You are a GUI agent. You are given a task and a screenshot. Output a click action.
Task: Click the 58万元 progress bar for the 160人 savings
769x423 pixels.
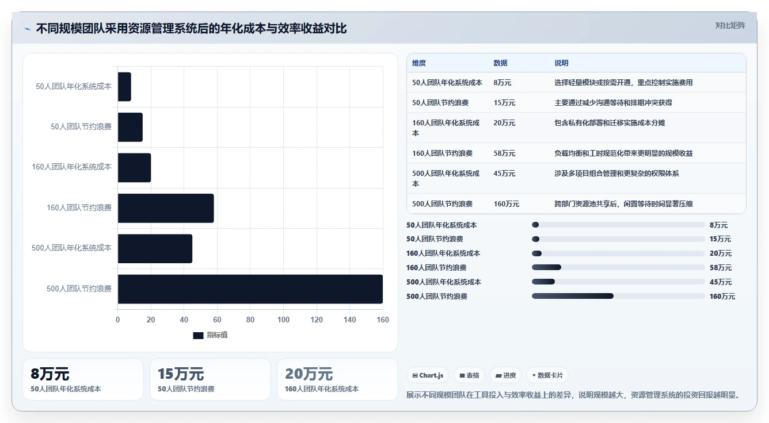click(618, 267)
